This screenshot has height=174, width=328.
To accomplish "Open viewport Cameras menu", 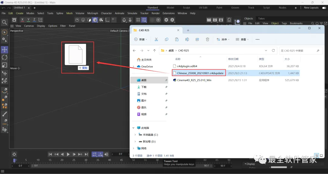I will pos(29,26).
